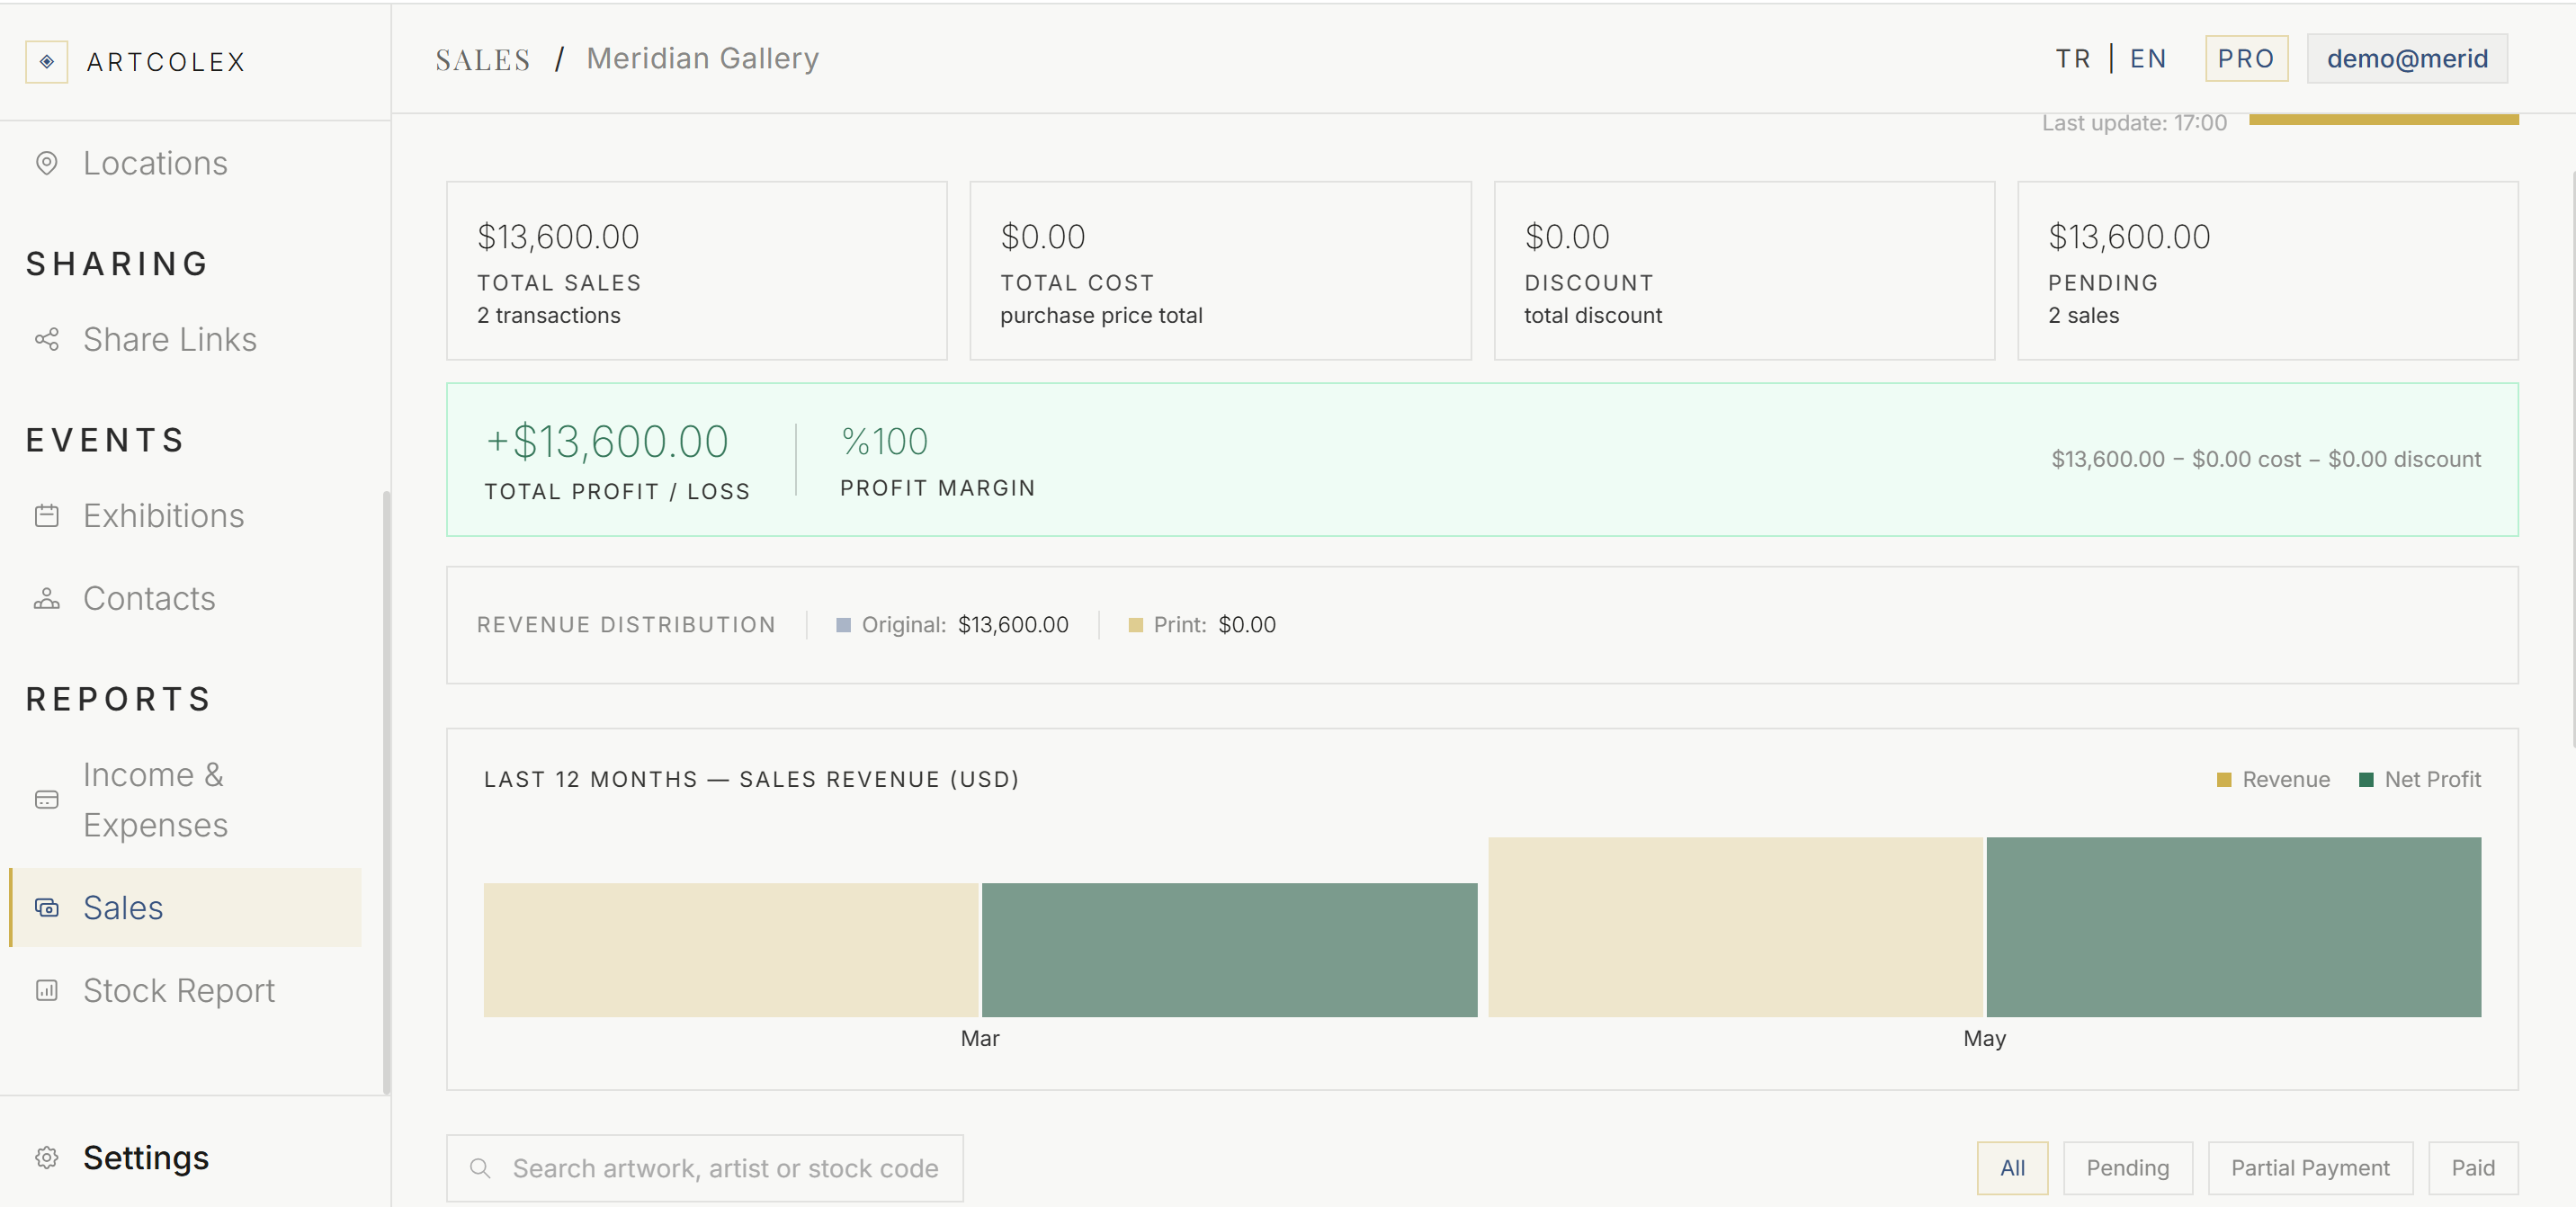2576x1207 pixels.
Task: Click the Last update: 17:00 text
Action: 2134,123
